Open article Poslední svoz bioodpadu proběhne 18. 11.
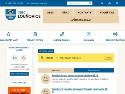Screen dimensions: 125x94 75,75
